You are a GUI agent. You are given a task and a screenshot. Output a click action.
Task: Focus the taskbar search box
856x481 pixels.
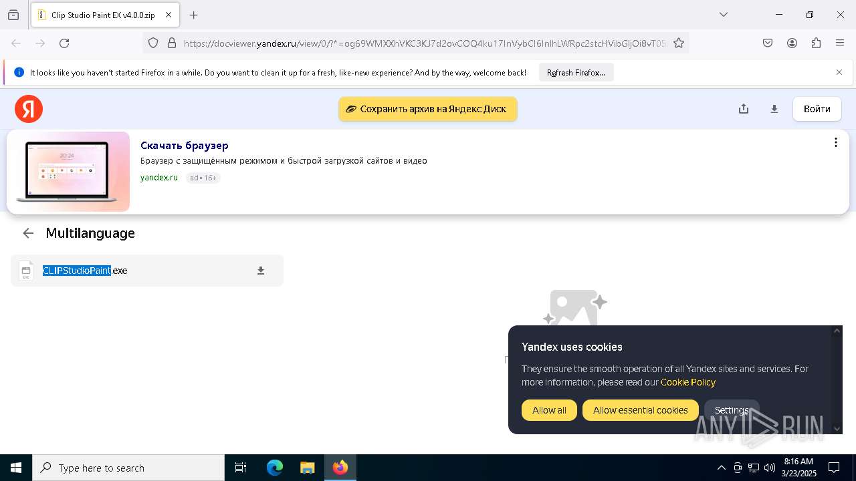128,468
